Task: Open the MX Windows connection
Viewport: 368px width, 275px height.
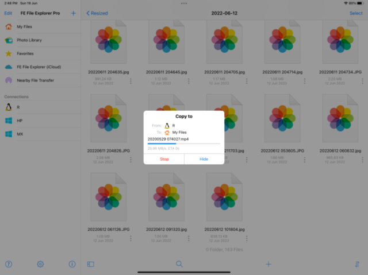Action: point(20,134)
